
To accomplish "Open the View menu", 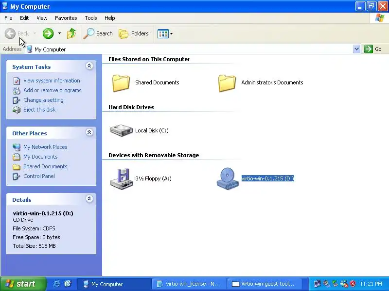I will point(42,18).
